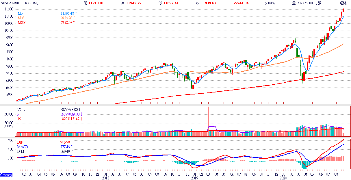Click the 6400 price axis label

(10, 88)
